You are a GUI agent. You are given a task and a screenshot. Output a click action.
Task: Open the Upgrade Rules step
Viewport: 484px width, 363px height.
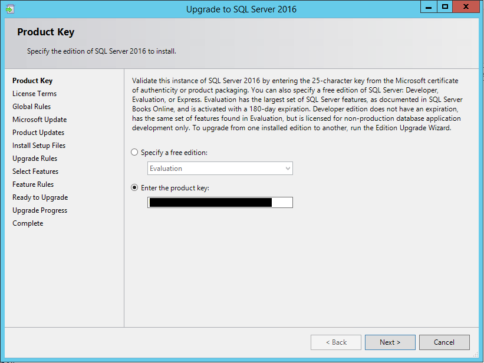pos(34,158)
